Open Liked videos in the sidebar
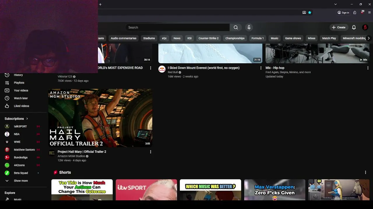 [x=21, y=106]
